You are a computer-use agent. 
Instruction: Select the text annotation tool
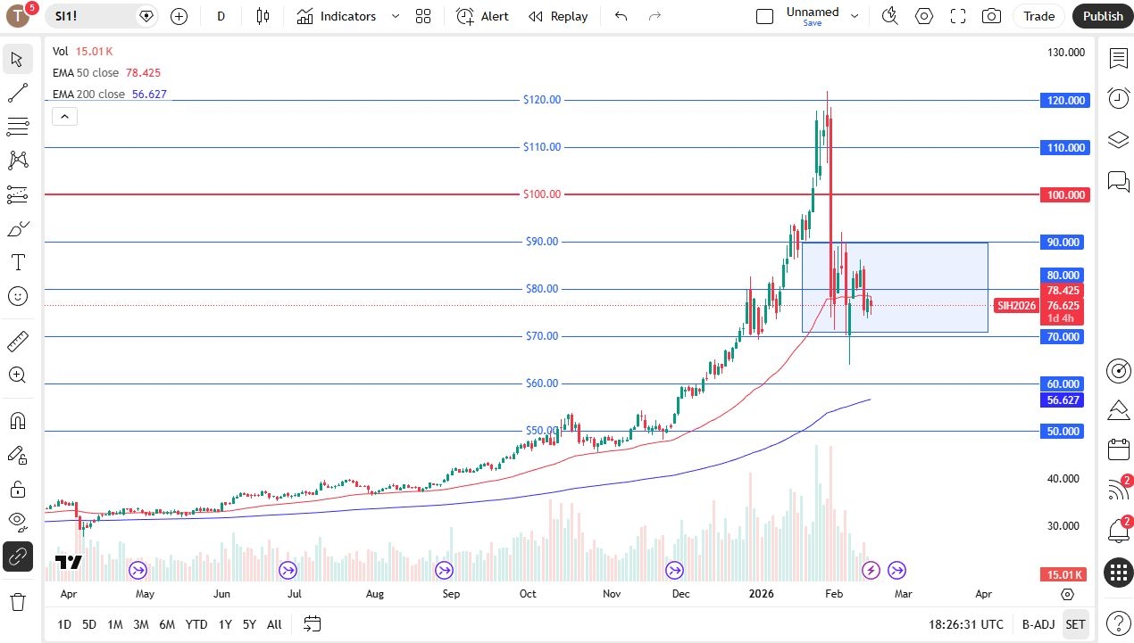(17, 262)
